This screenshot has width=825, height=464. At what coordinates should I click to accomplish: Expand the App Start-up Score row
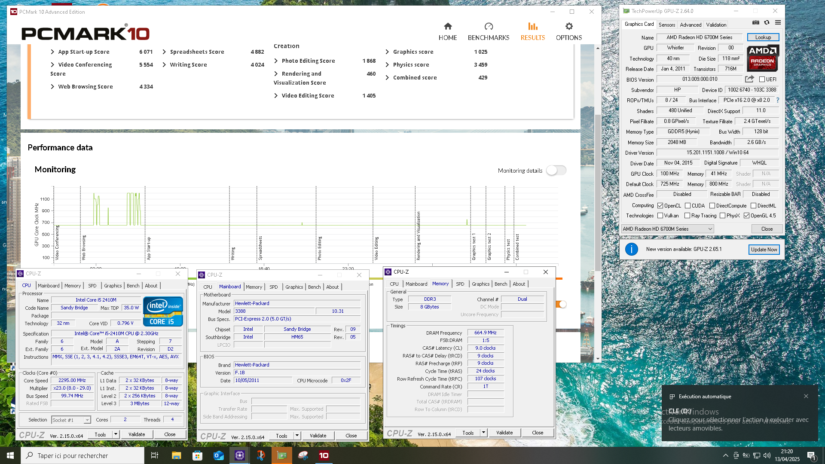(52, 52)
